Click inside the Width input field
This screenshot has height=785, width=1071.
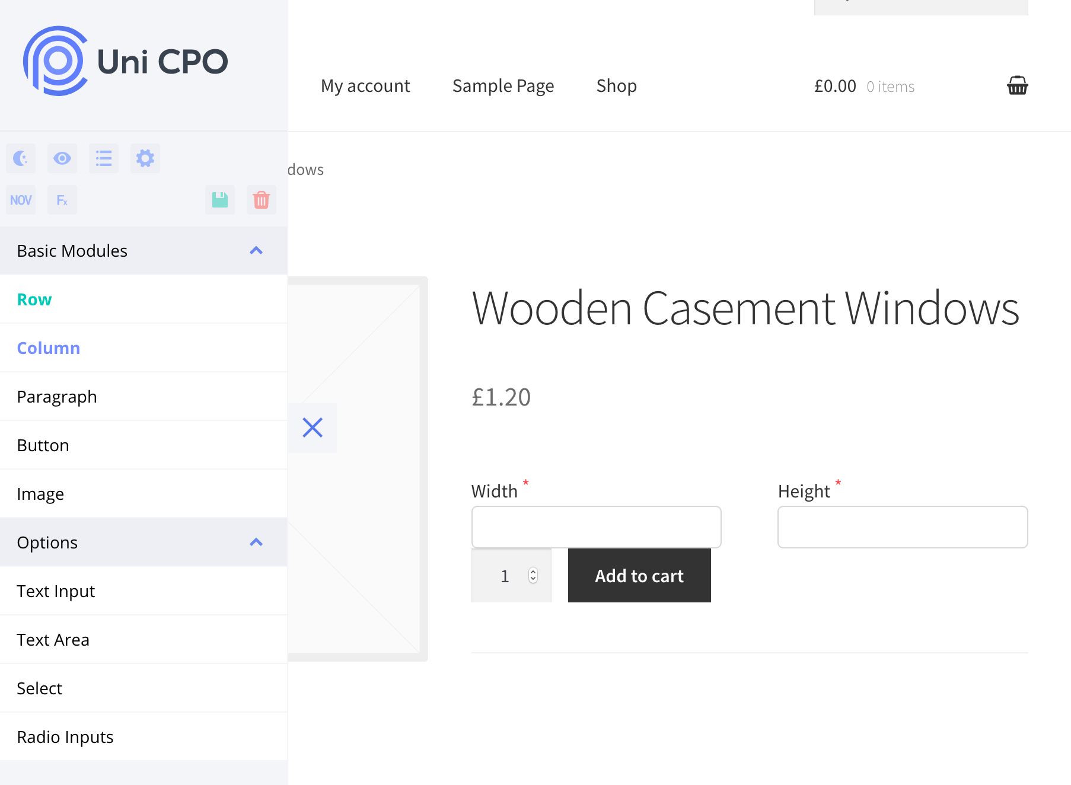(x=596, y=526)
